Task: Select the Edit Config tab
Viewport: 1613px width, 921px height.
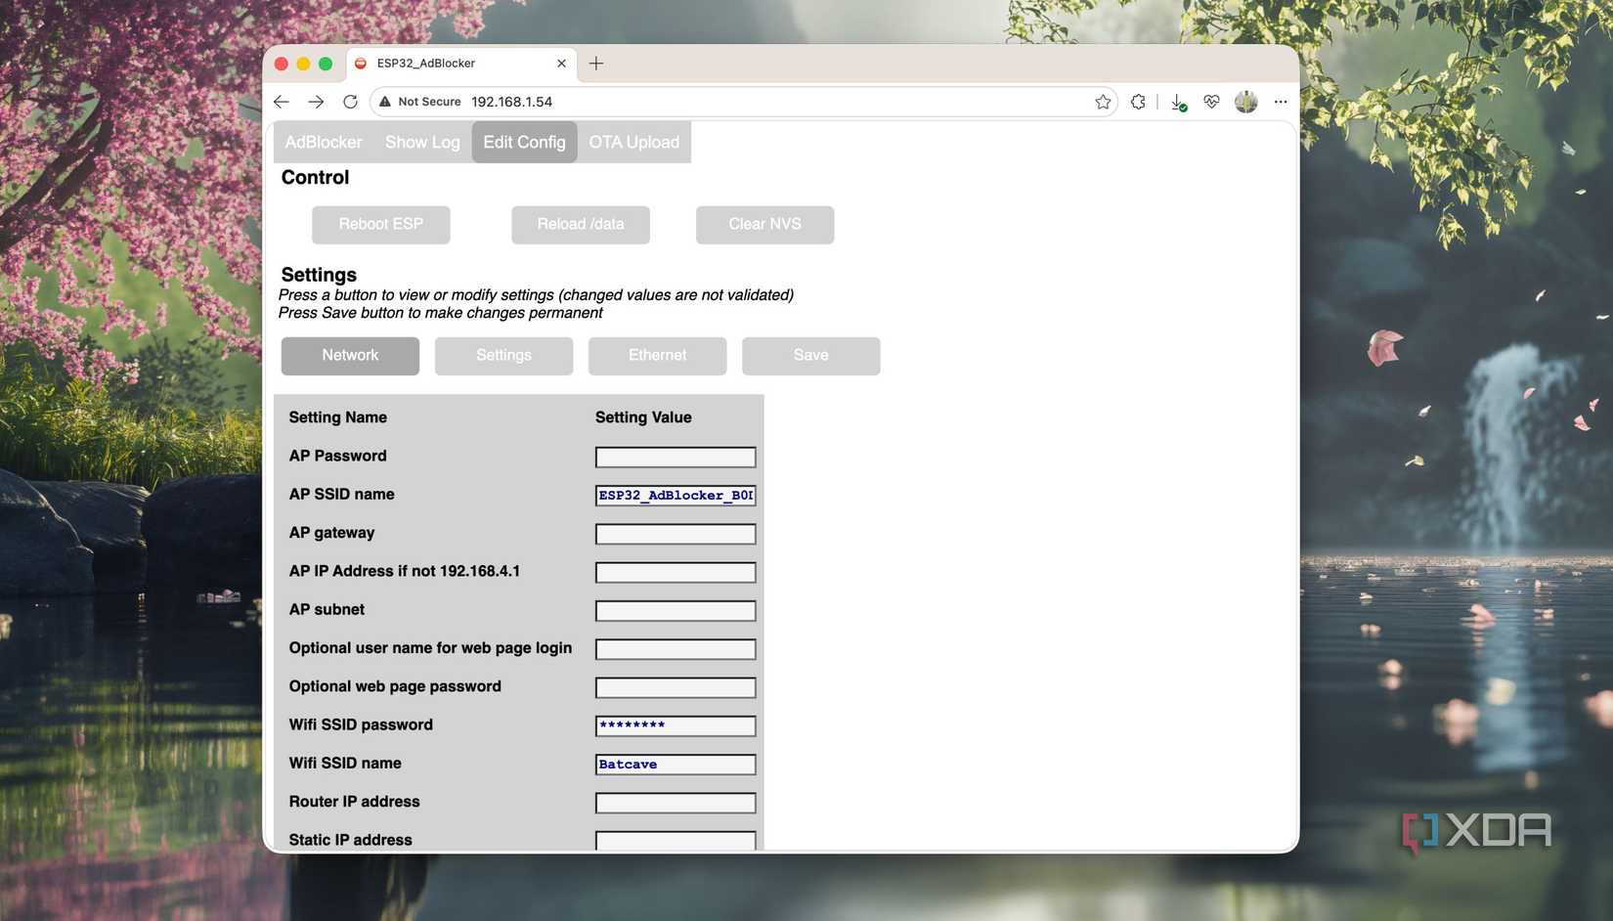Action: 524,142
